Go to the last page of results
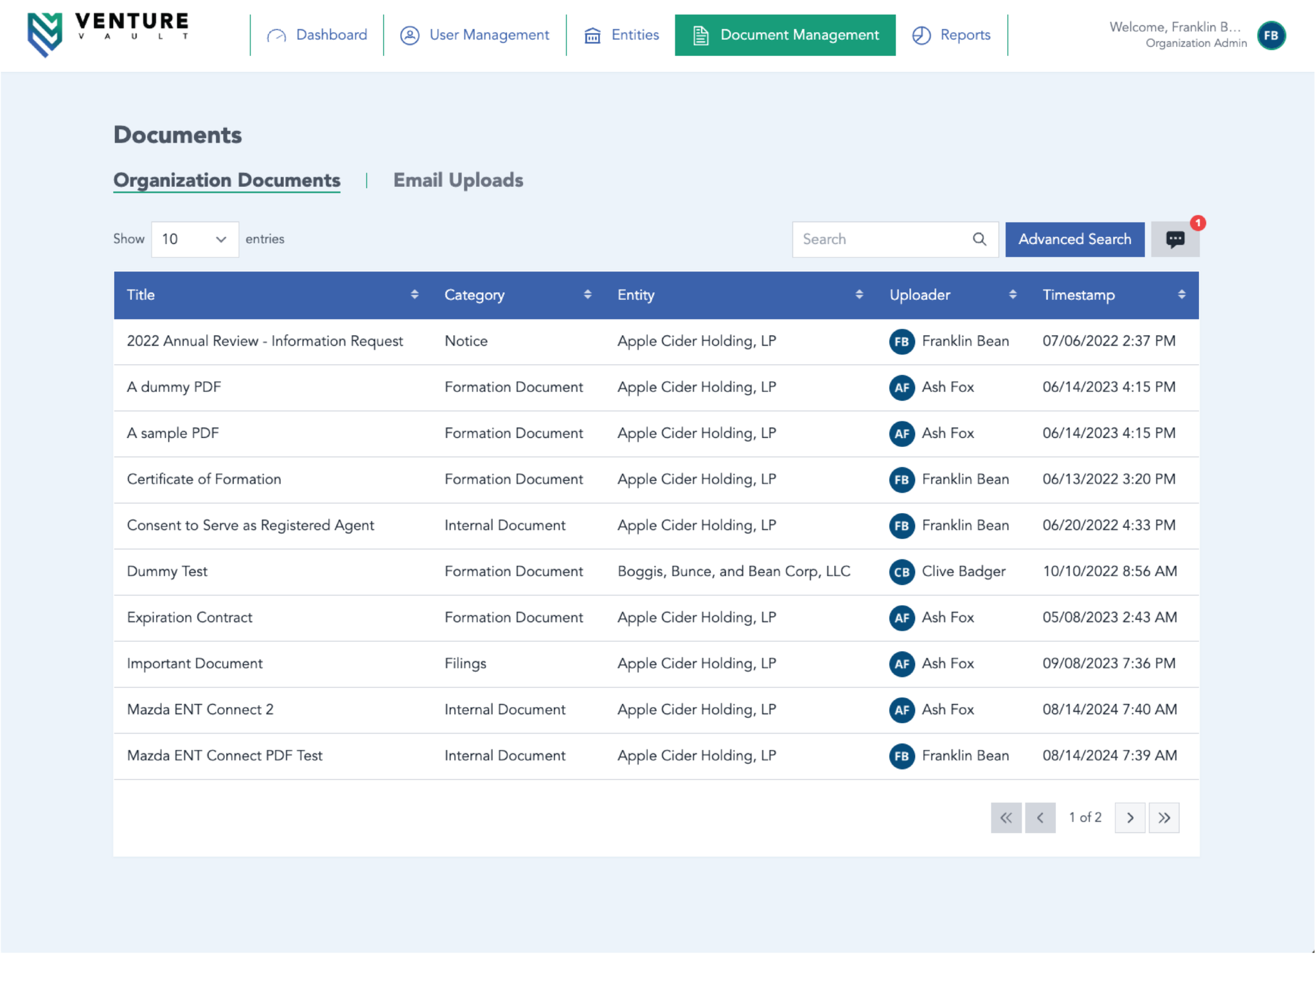The width and height of the screenshot is (1316, 982). (x=1164, y=818)
